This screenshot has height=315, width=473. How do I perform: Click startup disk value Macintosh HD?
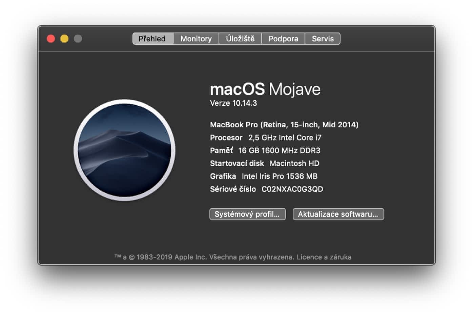[x=294, y=163]
